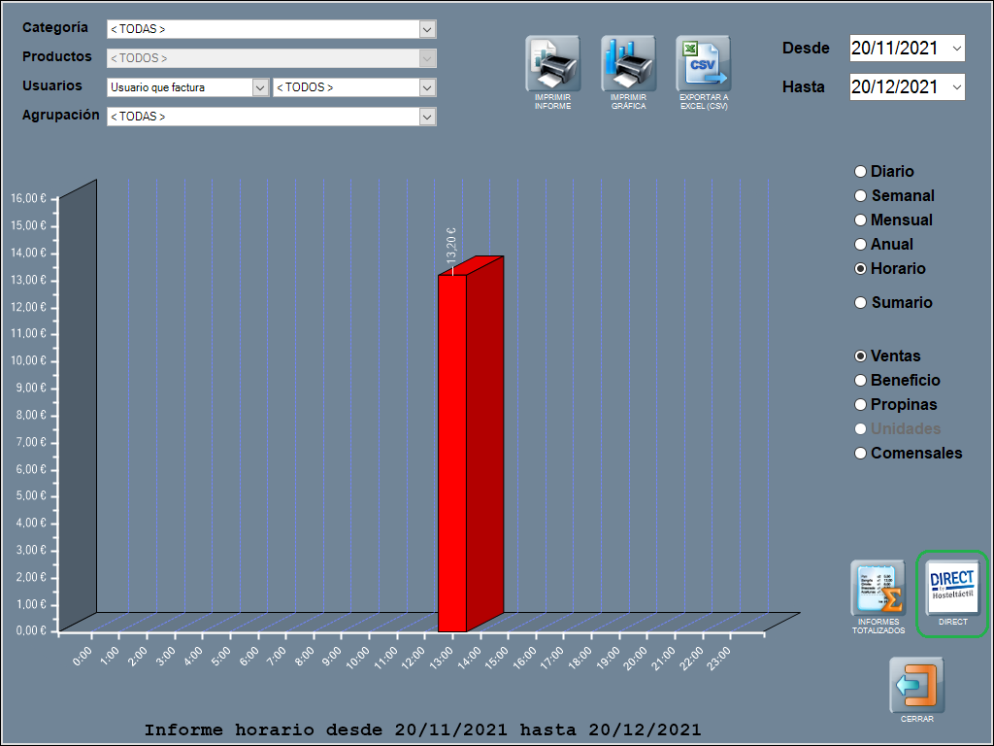This screenshot has height=746, width=994.
Task: Switch to the Anual report period
Action: click(x=860, y=245)
